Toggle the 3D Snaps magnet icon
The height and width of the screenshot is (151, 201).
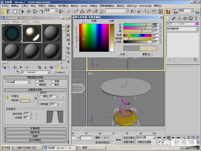[76, 12]
